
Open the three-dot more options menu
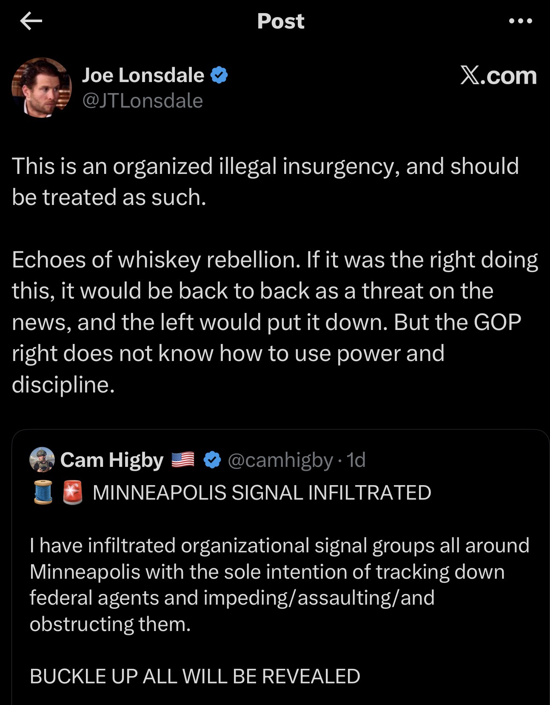pyautogui.click(x=520, y=21)
